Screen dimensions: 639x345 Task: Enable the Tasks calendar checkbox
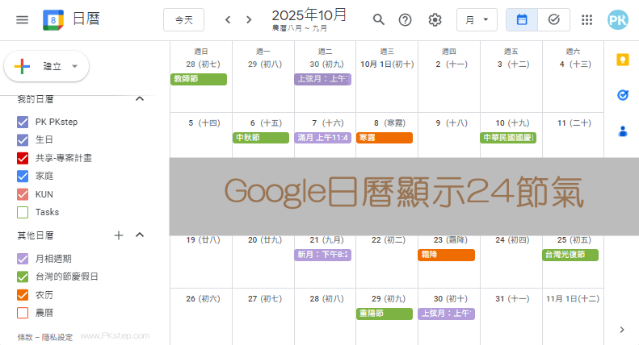(x=23, y=212)
